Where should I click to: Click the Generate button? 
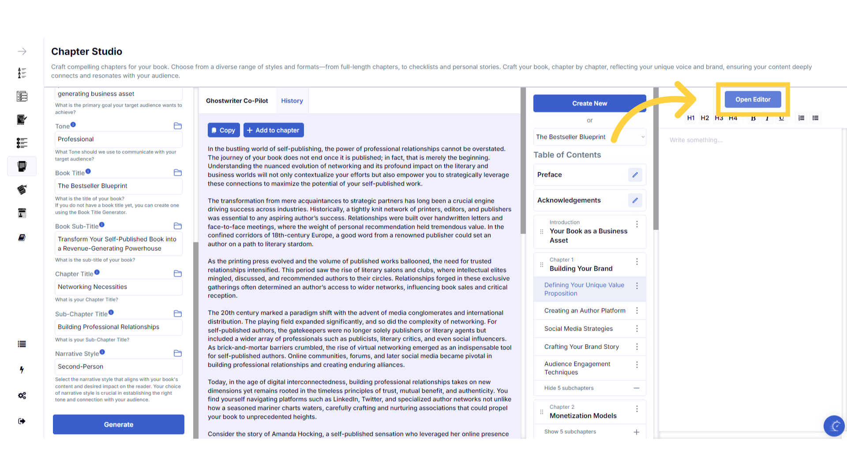[118, 424]
